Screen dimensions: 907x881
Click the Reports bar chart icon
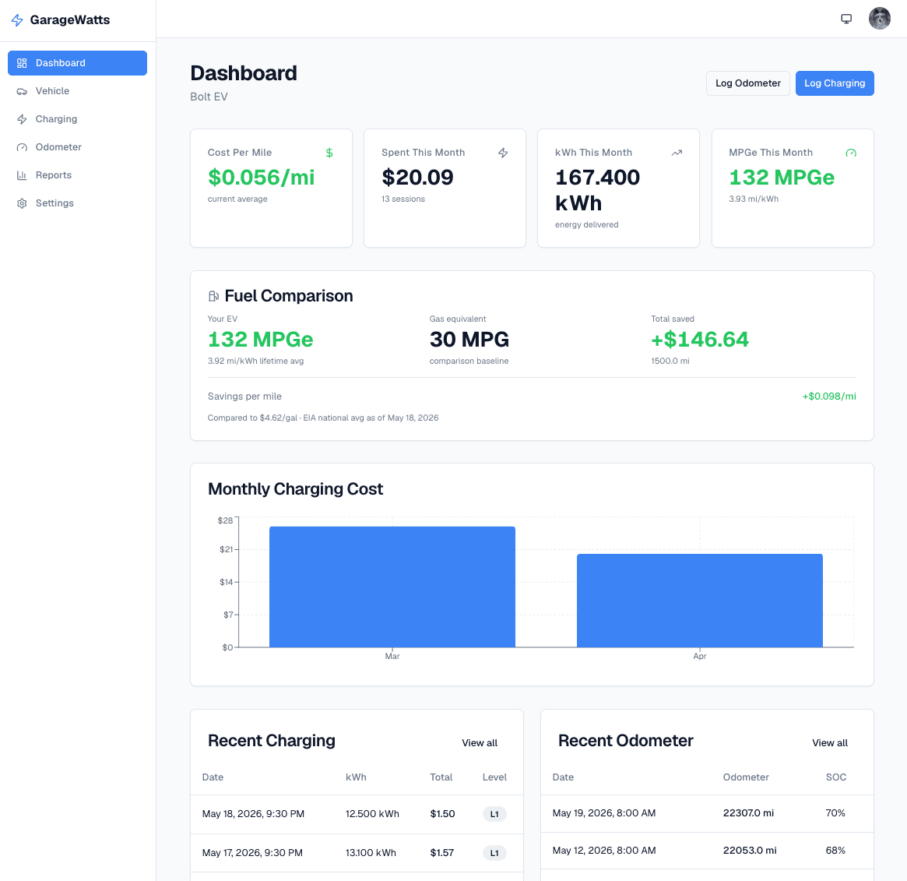(22, 175)
